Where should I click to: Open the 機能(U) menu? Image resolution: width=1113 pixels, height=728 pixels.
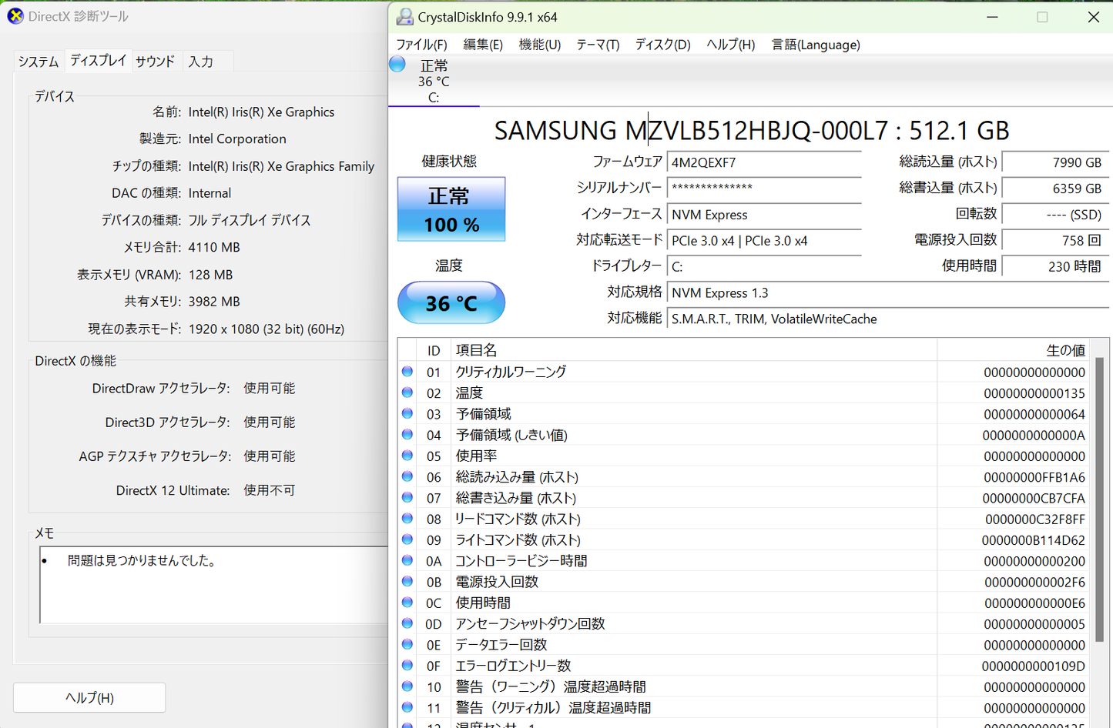[540, 45]
